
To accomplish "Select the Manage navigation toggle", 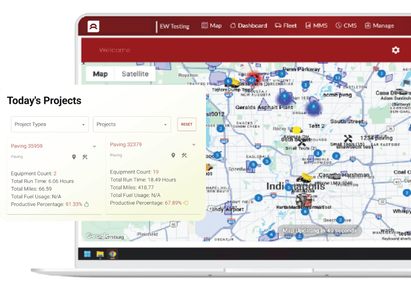I will tap(380, 26).
